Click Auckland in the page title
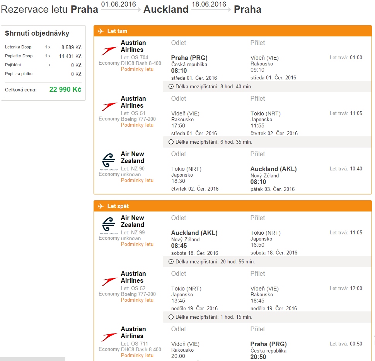Screen dimensions: 375x361 166,10
